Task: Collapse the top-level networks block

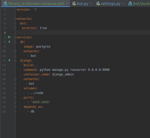Action: (15, 19)
